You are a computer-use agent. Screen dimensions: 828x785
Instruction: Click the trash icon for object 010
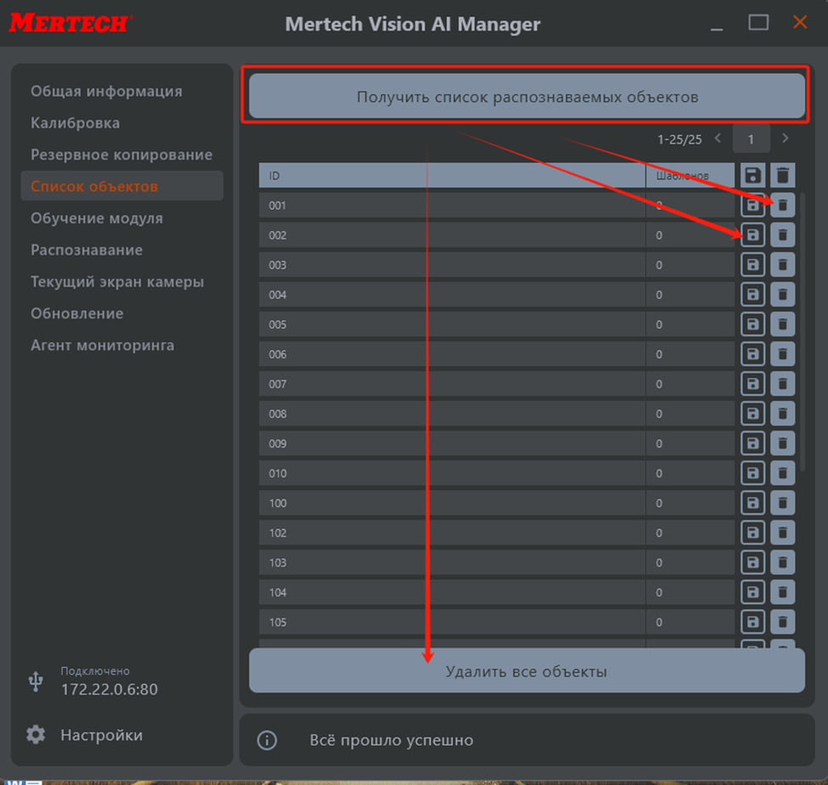tap(782, 472)
